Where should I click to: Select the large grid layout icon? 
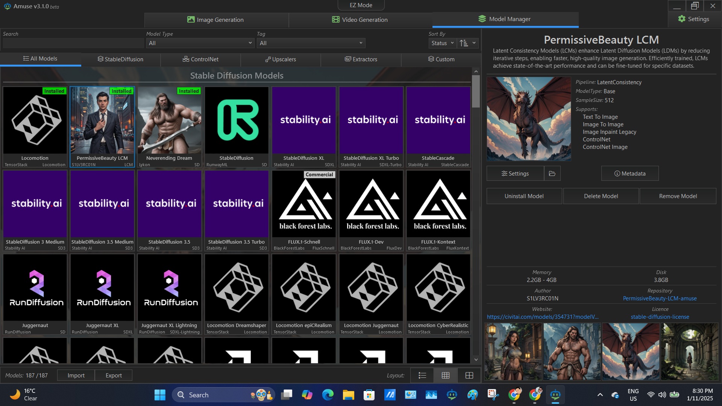click(469, 375)
